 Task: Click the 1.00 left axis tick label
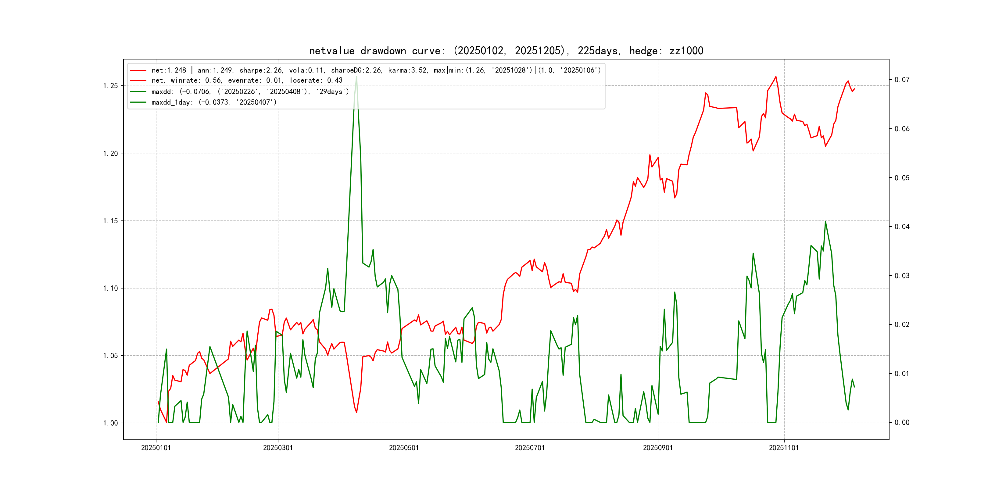110,423
